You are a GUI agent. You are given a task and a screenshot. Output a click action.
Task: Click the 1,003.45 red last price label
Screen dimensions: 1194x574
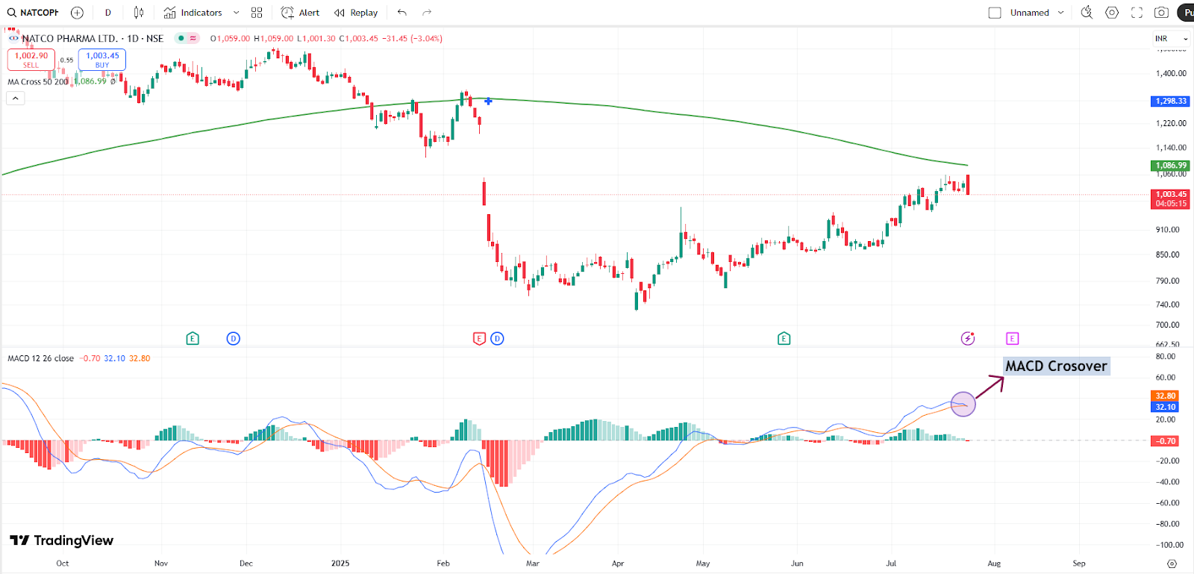pos(1170,199)
